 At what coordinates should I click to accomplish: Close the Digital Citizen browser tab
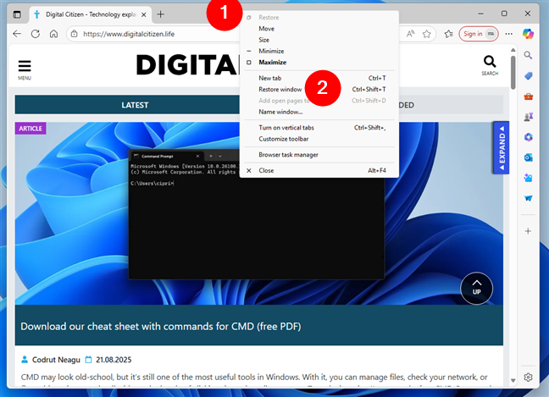coord(143,14)
